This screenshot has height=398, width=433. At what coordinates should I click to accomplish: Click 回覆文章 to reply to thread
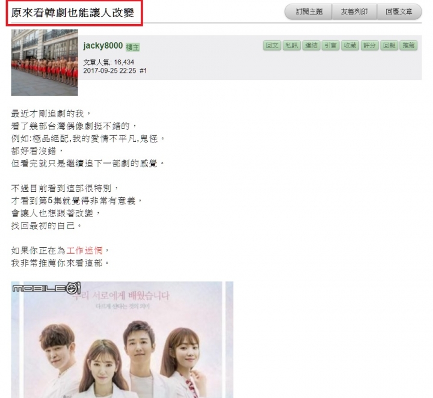pos(399,12)
